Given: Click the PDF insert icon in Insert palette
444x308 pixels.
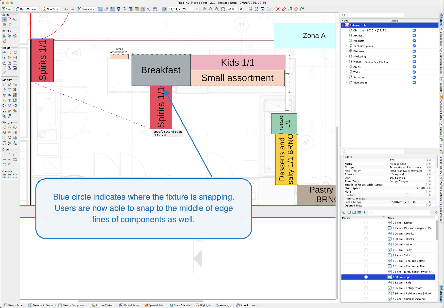Looking at the screenshot, I should (10, 68).
